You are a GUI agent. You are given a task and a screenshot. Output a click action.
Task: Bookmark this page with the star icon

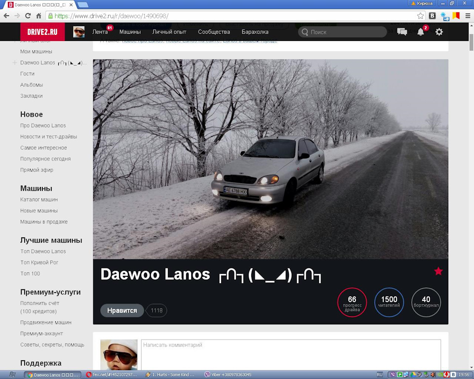[x=420, y=16]
